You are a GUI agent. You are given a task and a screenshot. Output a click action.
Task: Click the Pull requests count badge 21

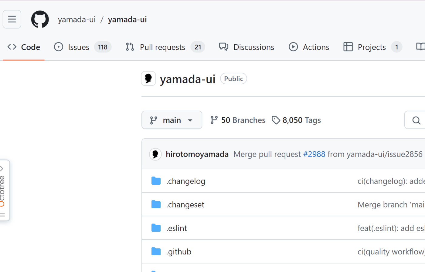point(198,47)
